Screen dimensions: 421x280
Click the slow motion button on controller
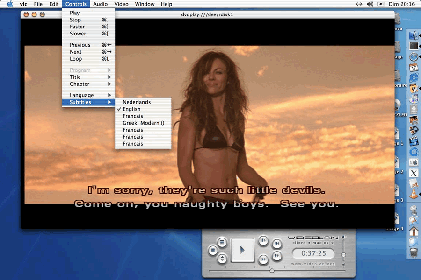[263, 241]
